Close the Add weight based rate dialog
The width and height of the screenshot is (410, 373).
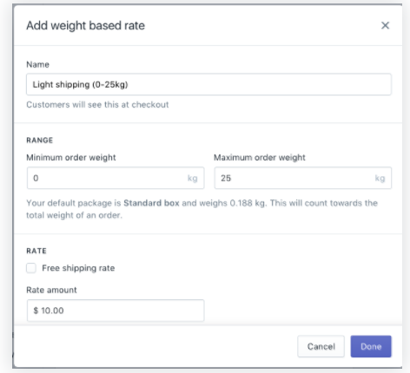click(x=385, y=25)
